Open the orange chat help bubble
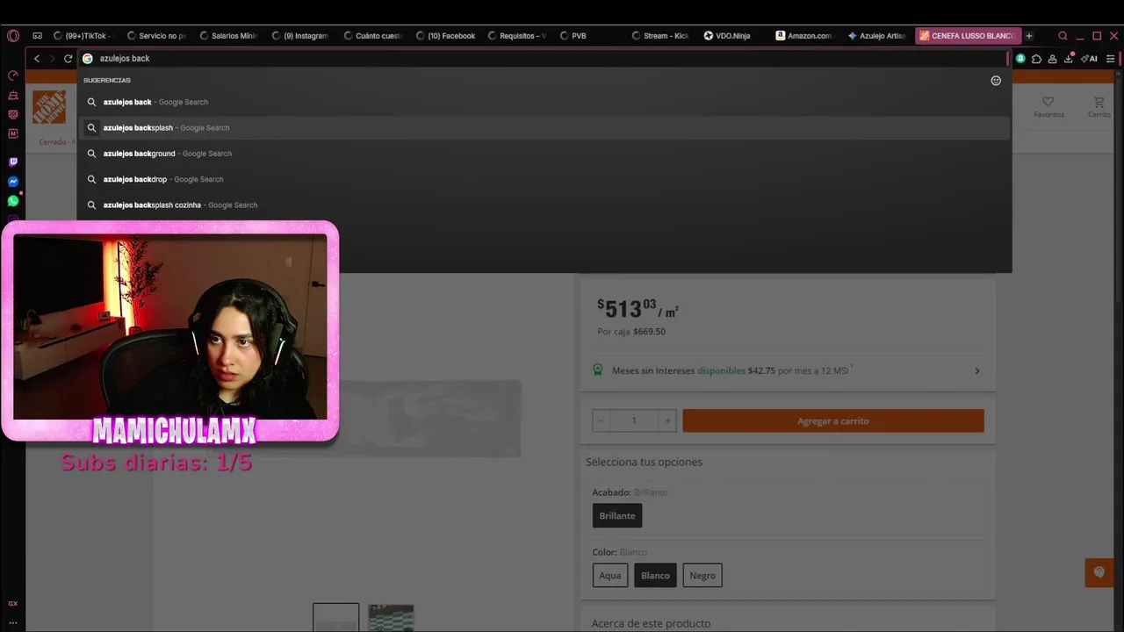 pyautogui.click(x=1099, y=572)
